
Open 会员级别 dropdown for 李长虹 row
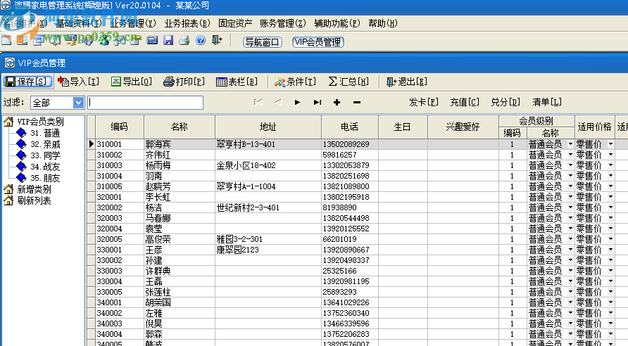(x=570, y=197)
